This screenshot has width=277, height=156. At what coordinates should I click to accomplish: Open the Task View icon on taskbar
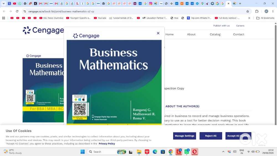tap(131, 152)
